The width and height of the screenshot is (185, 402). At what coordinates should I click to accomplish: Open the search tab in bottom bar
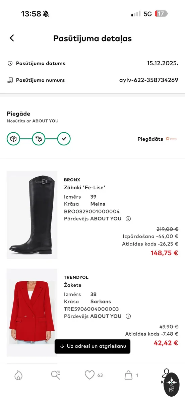click(x=56, y=375)
